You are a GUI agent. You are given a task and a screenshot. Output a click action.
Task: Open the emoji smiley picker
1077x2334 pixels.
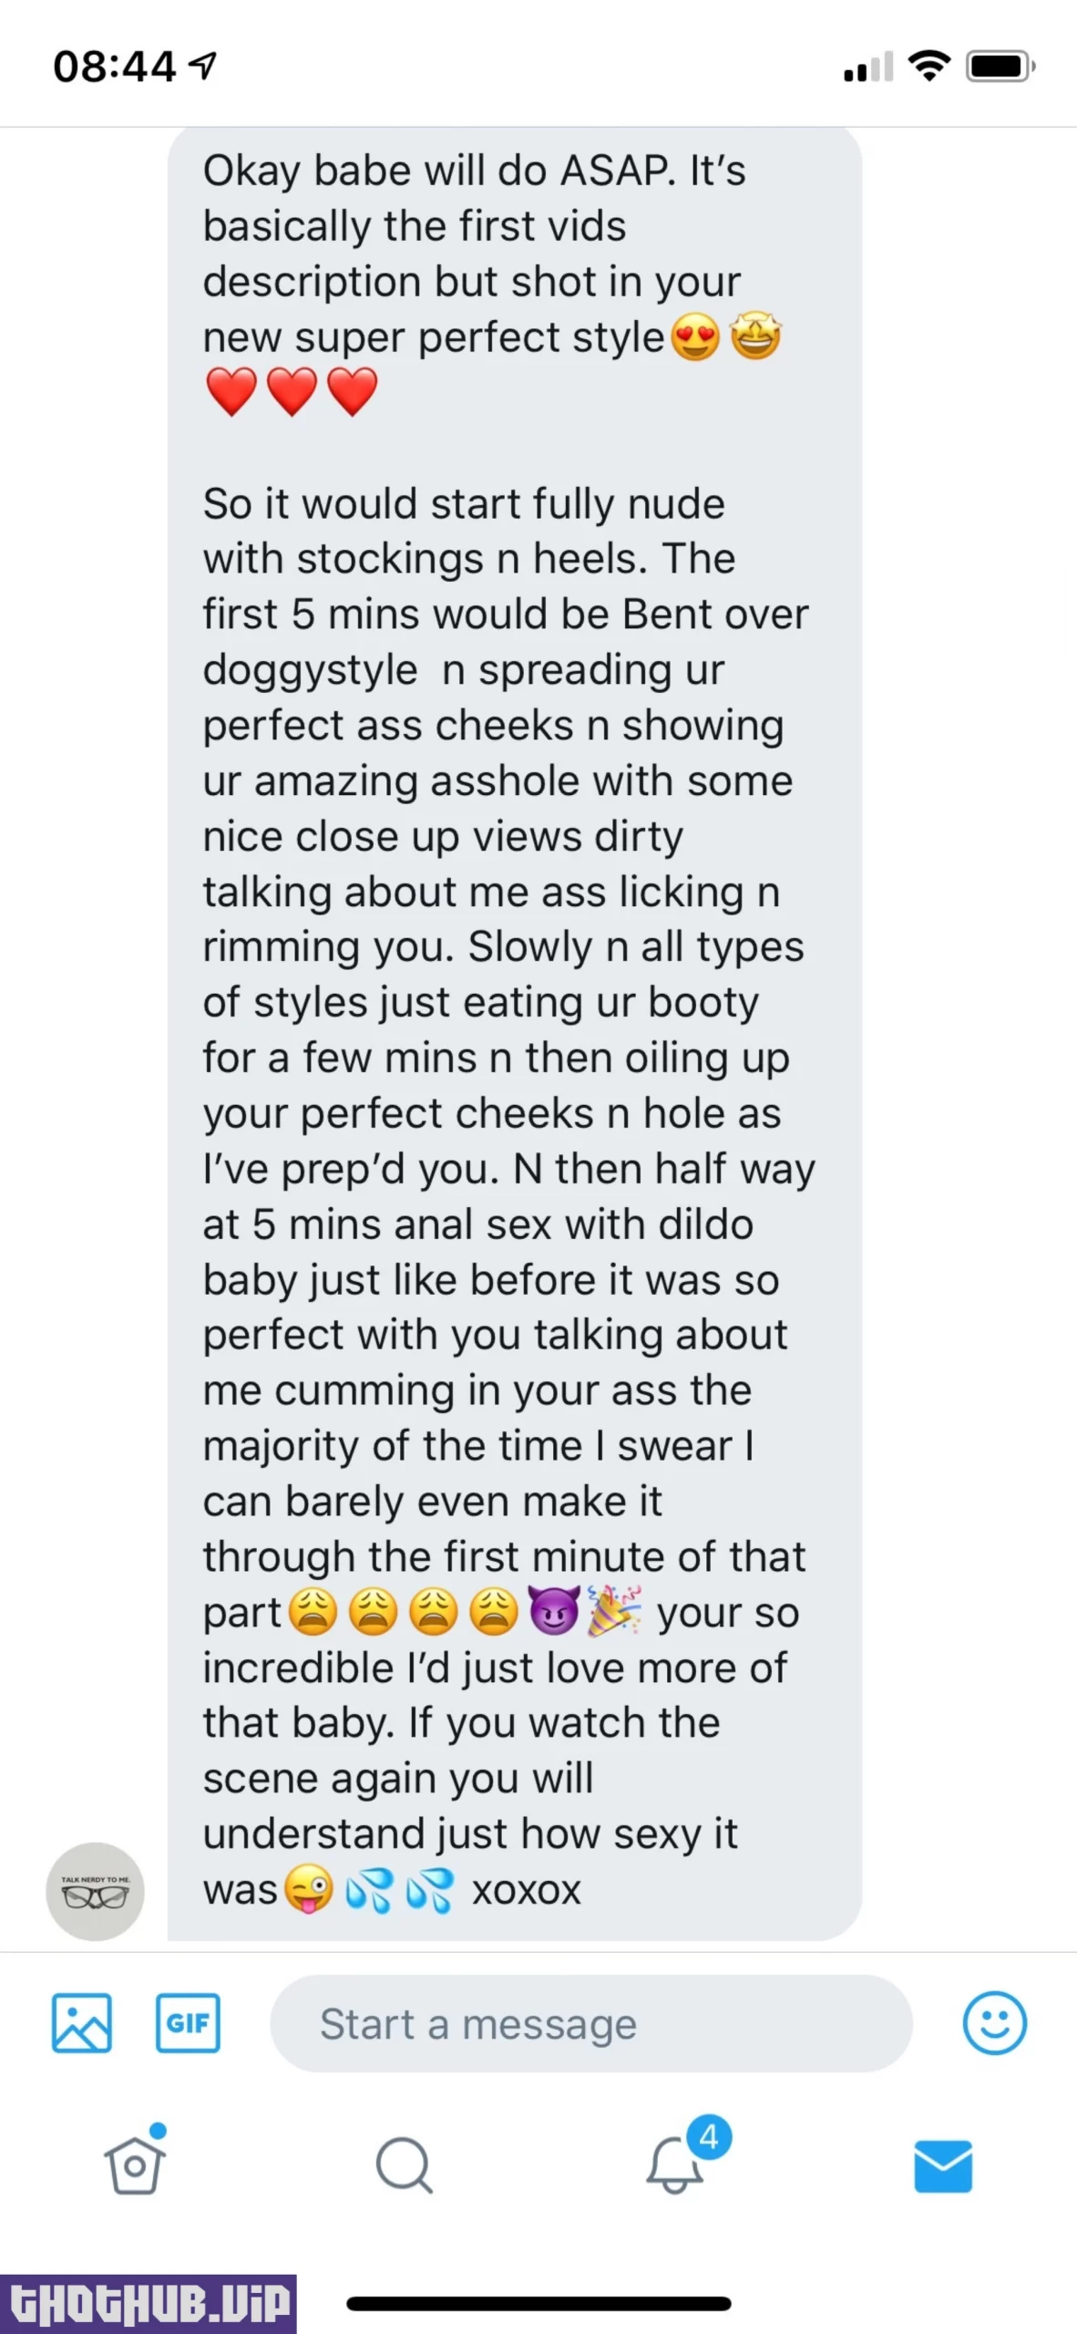click(x=994, y=2022)
